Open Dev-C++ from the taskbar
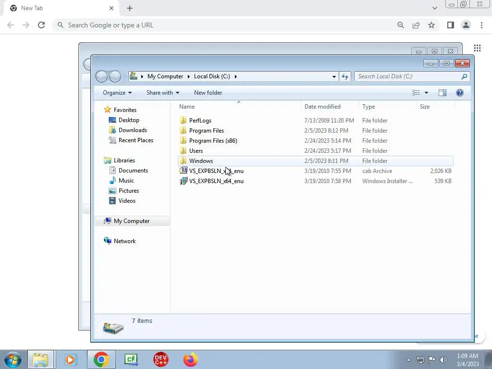 click(x=160, y=359)
